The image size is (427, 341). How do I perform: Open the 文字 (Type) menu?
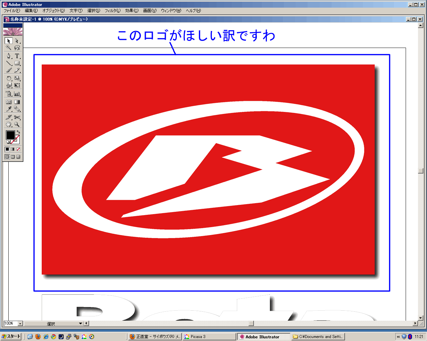[76, 11]
